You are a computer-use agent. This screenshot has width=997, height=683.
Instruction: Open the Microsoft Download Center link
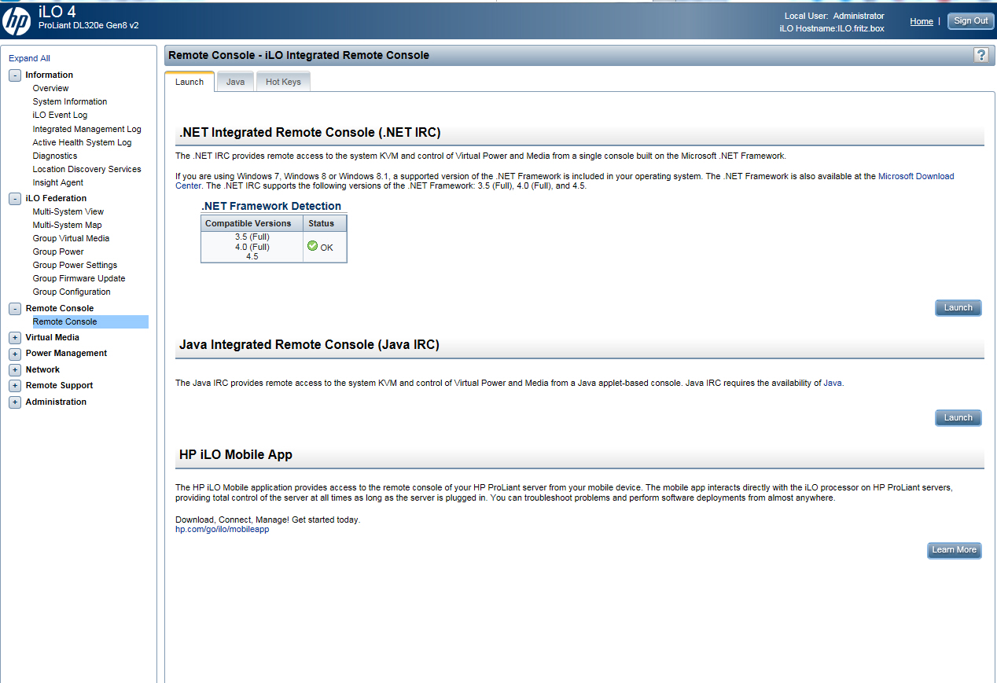916,177
